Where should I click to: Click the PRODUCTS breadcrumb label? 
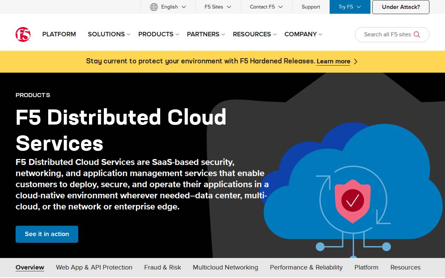[33, 95]
